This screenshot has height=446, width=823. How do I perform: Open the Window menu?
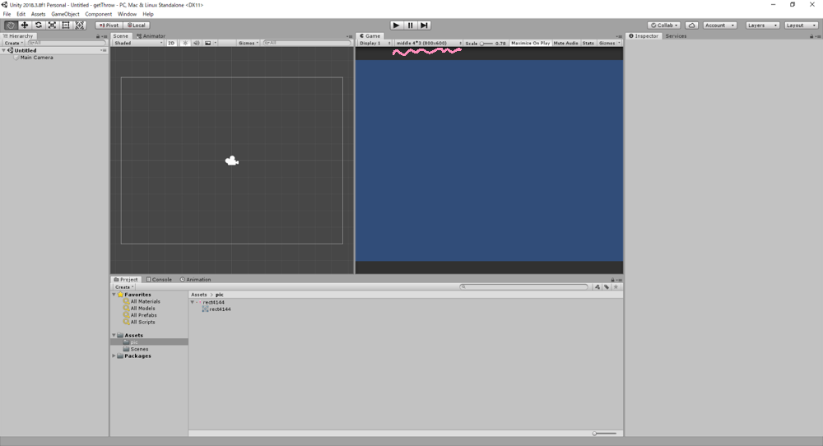pos(127,14)
